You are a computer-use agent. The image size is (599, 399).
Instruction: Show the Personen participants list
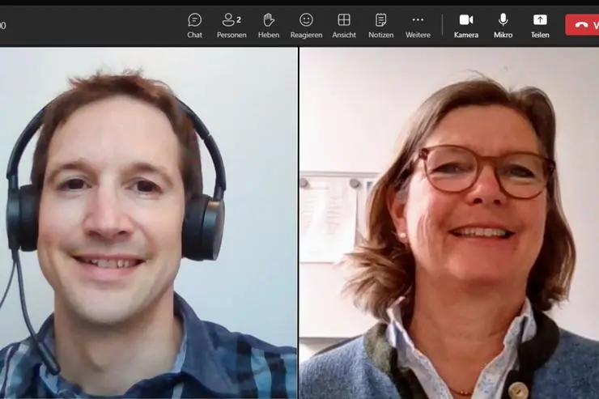(229, 19)
